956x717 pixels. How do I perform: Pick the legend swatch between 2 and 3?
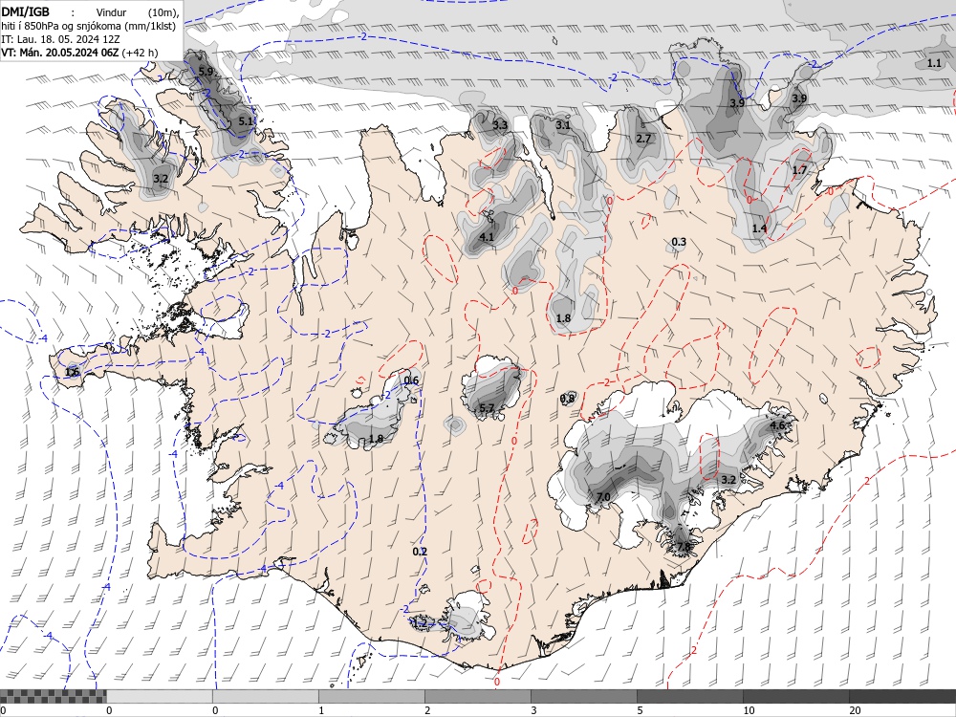point(477,696)
